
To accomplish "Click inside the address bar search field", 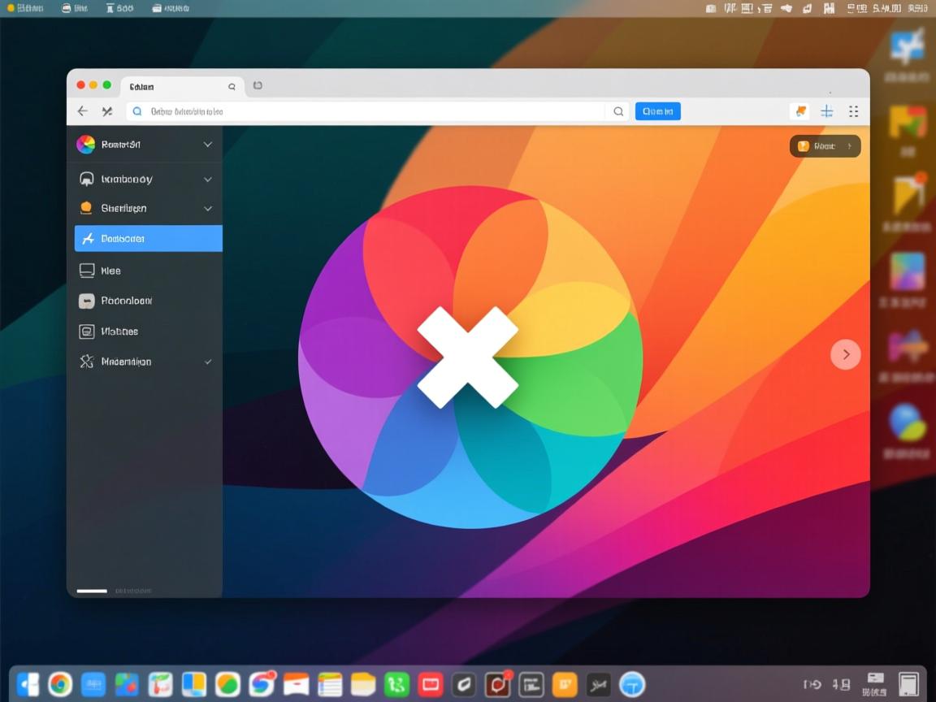I will (366, 111).
